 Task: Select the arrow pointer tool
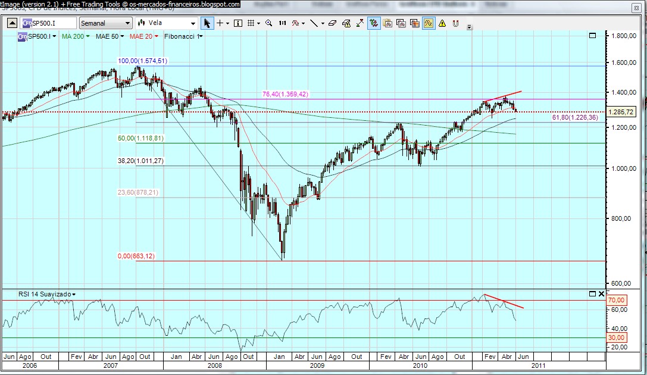click(x=207, y=23)
